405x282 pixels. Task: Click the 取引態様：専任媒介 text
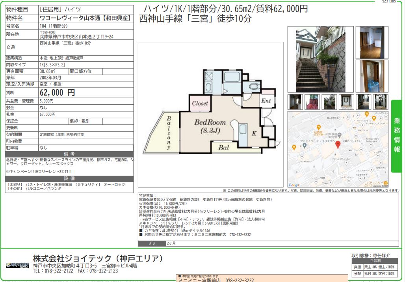click(x=371, y=256)
